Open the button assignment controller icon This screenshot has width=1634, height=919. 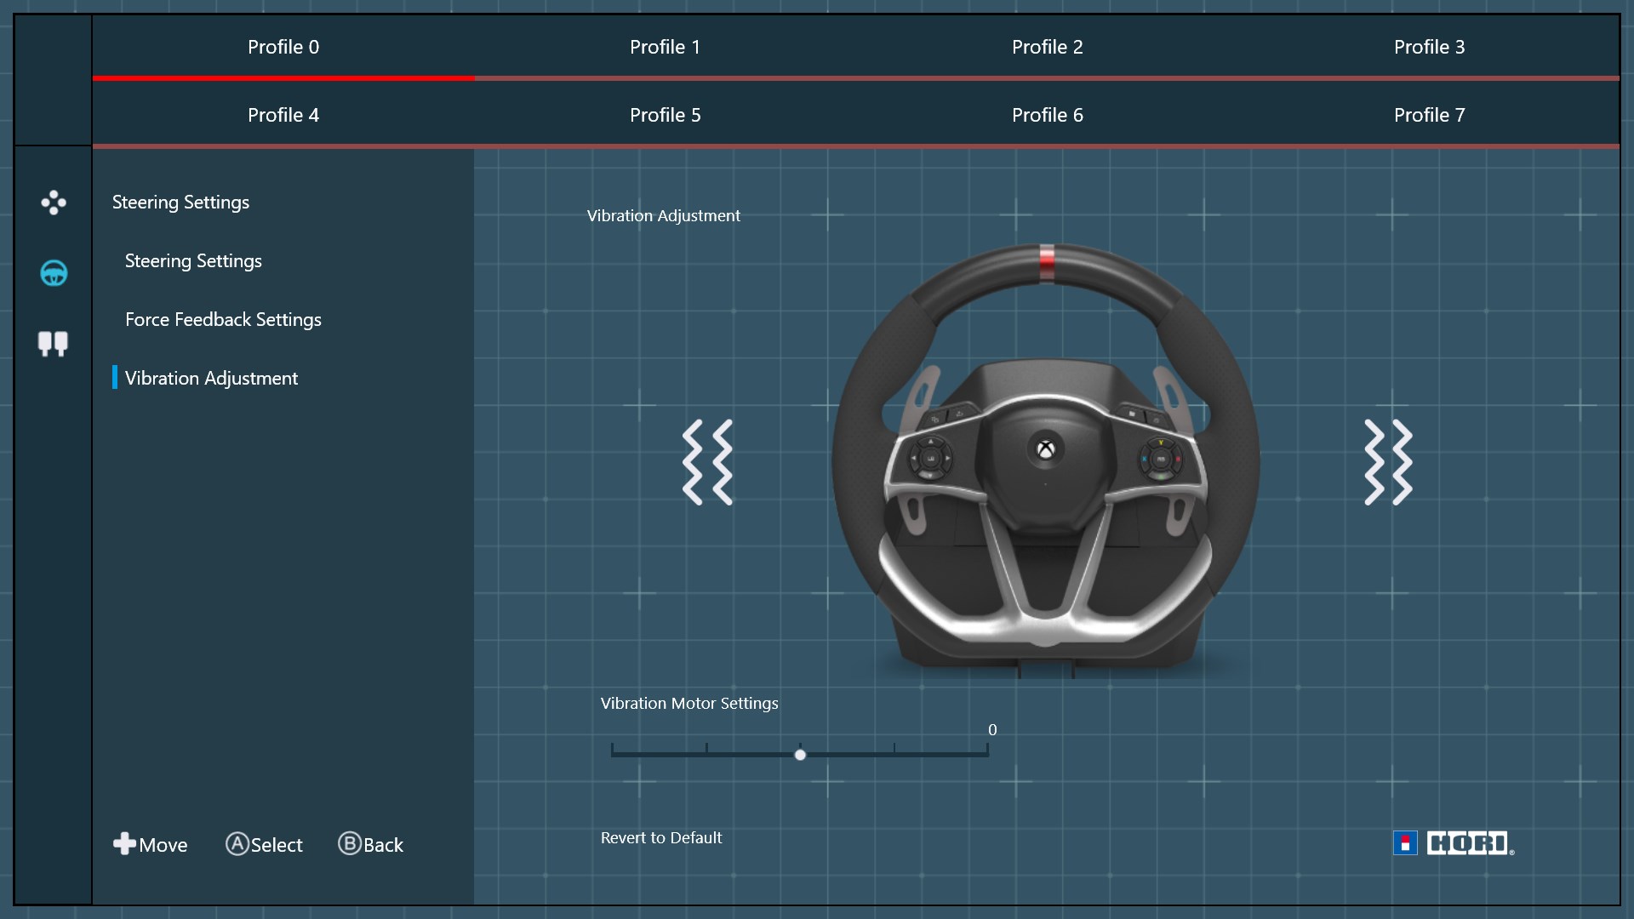click(x=53, y=203)
